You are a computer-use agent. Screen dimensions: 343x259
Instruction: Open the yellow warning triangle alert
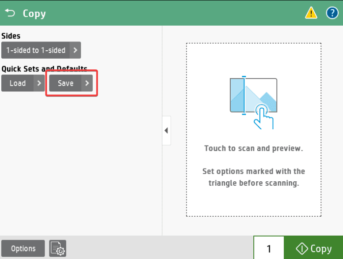pos(311,13)
